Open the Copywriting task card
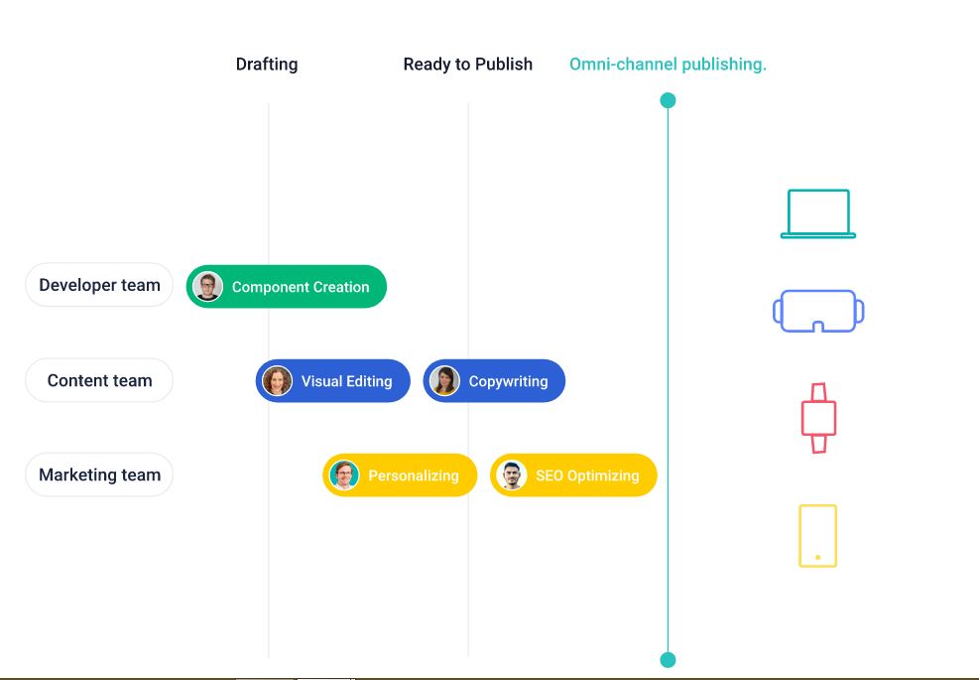 (493, 380)
